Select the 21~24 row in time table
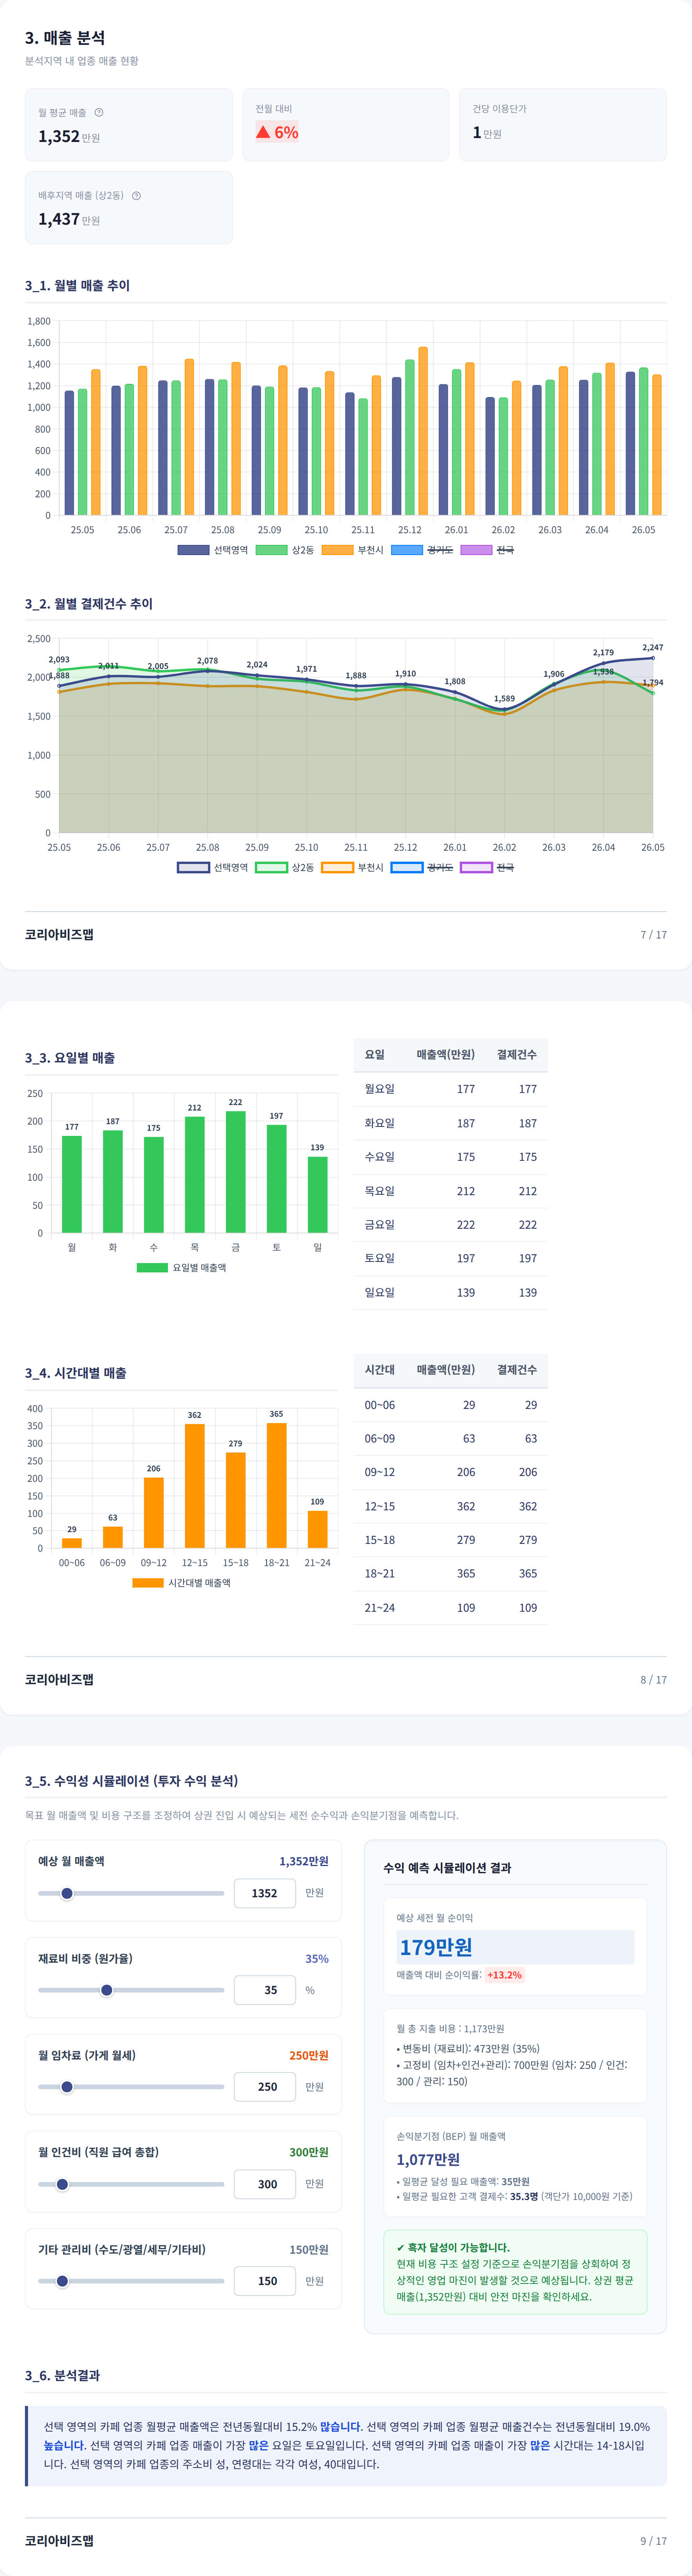Image resolution: width=692 pixels, height=2576 pixels. pos(450,1607)
